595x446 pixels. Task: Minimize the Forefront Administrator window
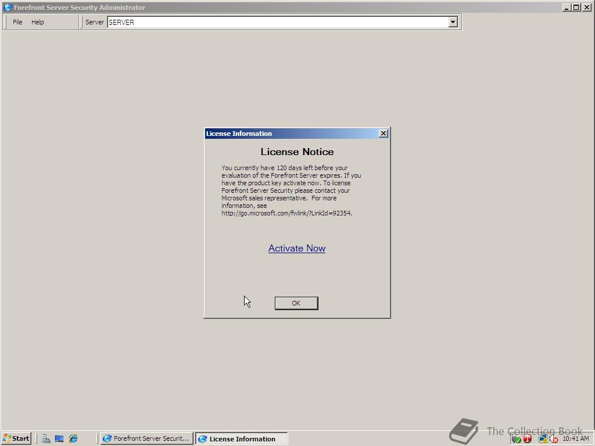click(567, 7)
